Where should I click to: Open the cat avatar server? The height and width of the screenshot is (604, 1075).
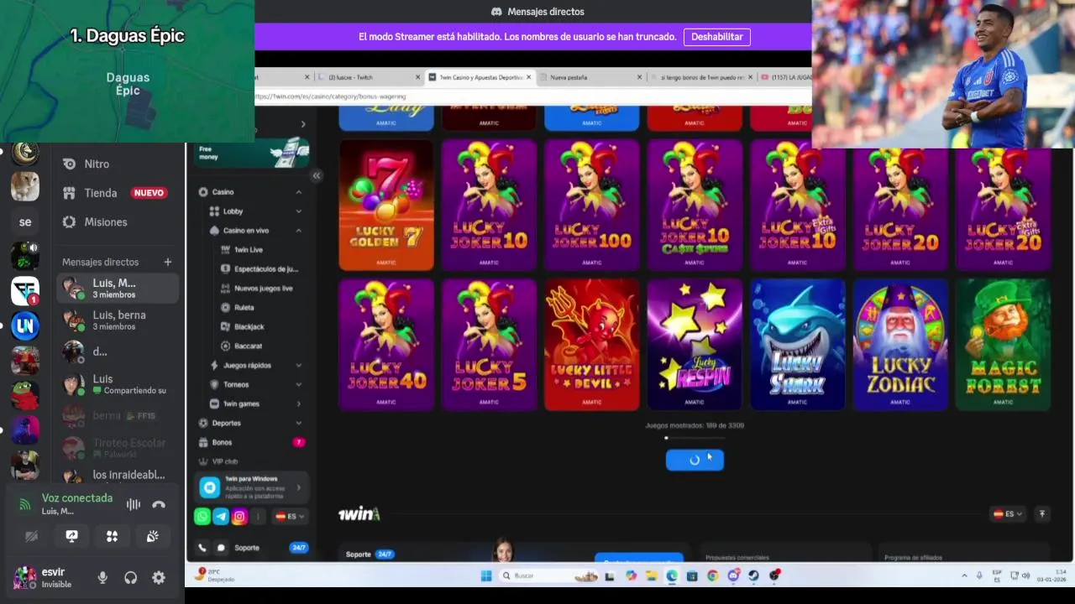25,186
